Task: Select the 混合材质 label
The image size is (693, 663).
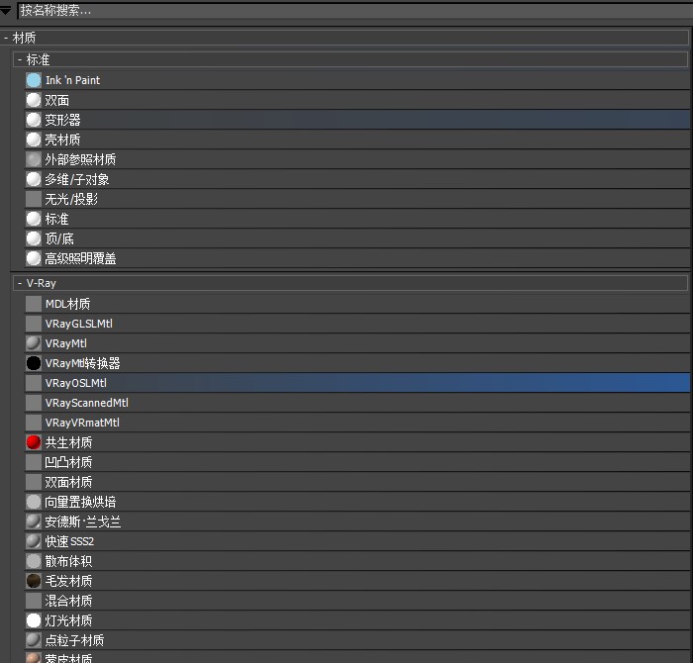Action: [68, 601]
